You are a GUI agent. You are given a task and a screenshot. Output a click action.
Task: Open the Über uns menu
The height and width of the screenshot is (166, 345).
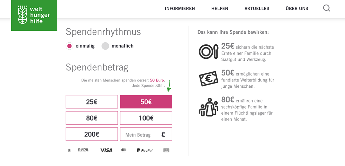[x=297, y=9]
